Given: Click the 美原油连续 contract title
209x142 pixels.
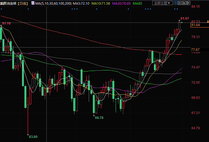Looking at the screenshot, I should (9, 3).
